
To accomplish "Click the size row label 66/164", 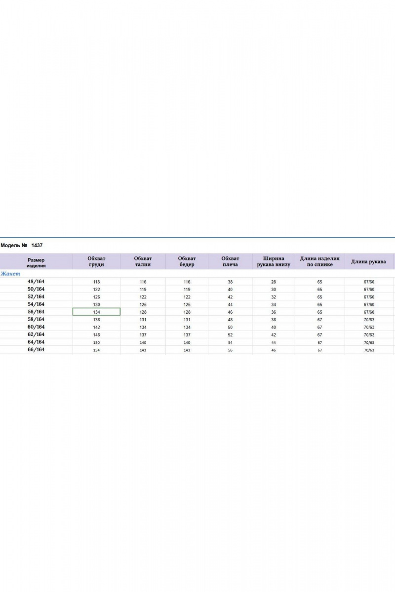I will [36, 350].
